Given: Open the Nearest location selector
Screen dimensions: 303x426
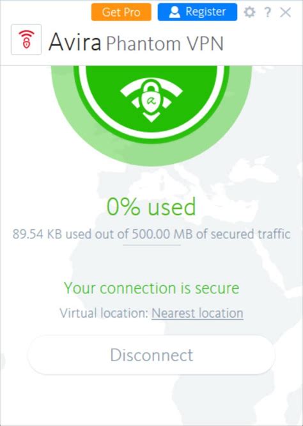Looking at the screenshot, I should [x=198, y=313].
